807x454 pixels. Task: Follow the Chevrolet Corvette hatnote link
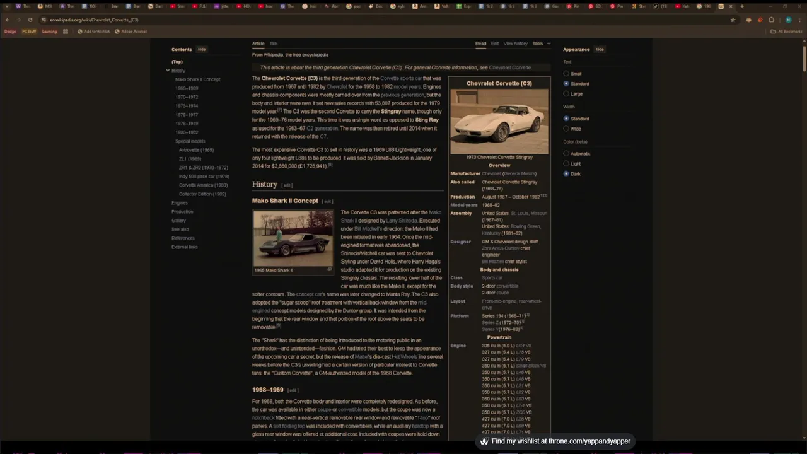coord(510,67)
